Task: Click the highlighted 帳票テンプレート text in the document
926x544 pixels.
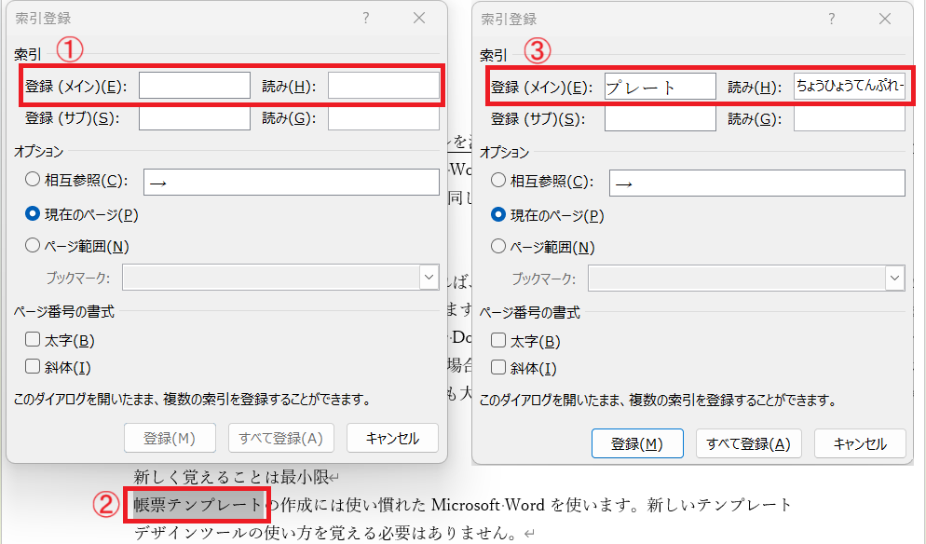Action: (x=198, y=505)
